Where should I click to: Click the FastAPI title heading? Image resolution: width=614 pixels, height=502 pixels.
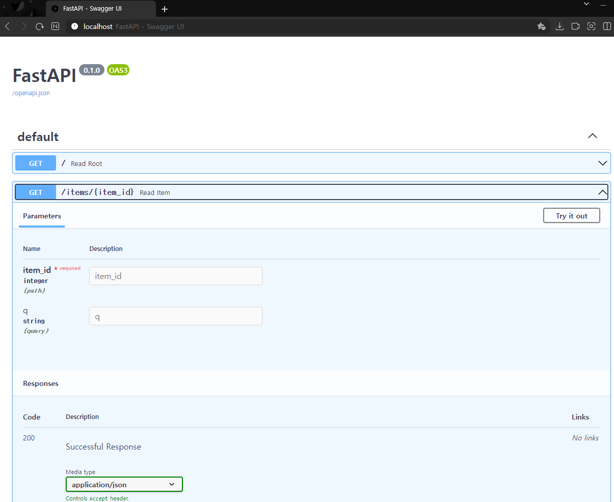coord(44,75)
